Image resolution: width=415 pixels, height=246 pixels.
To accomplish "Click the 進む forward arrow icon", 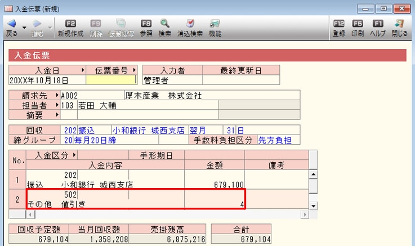I will coord(37,24).
